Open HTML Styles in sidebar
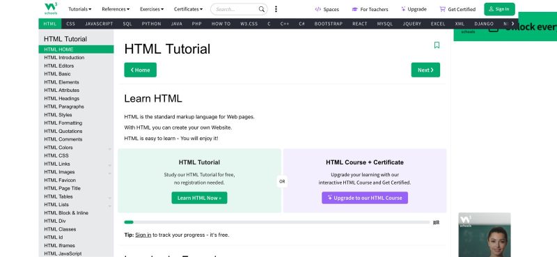The height and width of the screenshot is (257, 557). [76, 115]
